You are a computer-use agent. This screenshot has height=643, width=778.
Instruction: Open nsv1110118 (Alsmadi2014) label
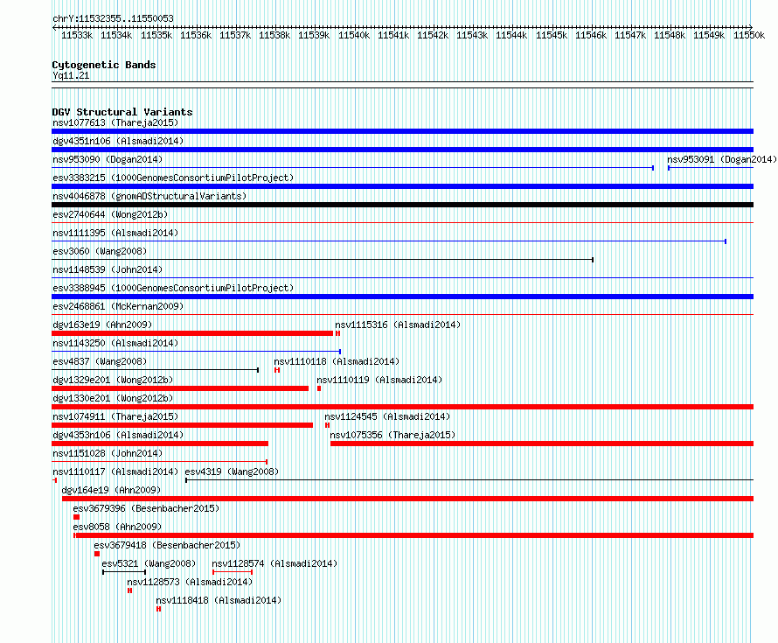point(337,361)
